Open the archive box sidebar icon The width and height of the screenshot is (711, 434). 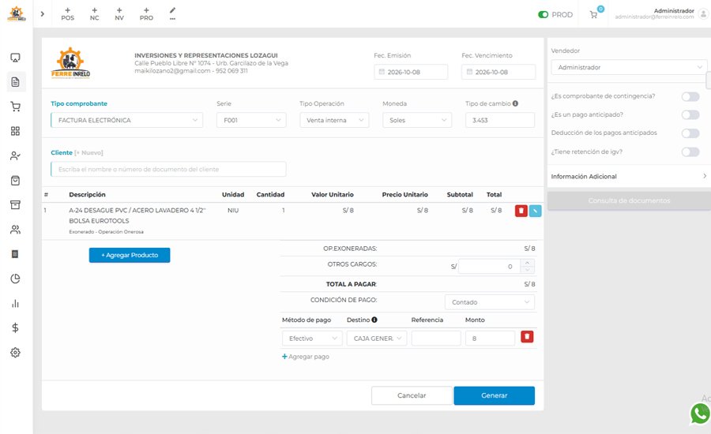click(16, 204)
